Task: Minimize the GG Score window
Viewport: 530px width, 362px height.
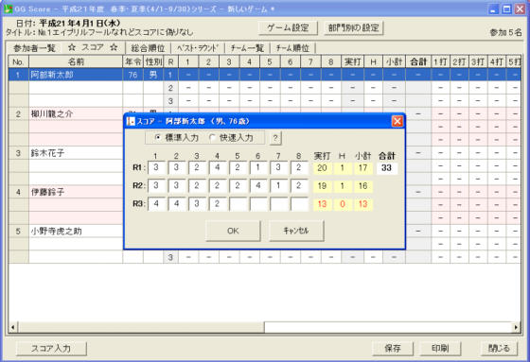Action: click(494, 9)
